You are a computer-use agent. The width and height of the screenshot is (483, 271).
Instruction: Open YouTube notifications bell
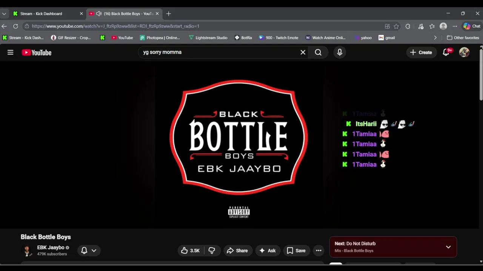(447, 52)
